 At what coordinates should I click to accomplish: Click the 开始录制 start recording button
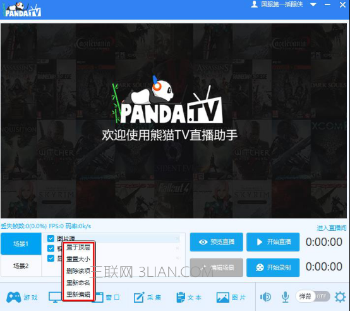[x=273, y=267]
